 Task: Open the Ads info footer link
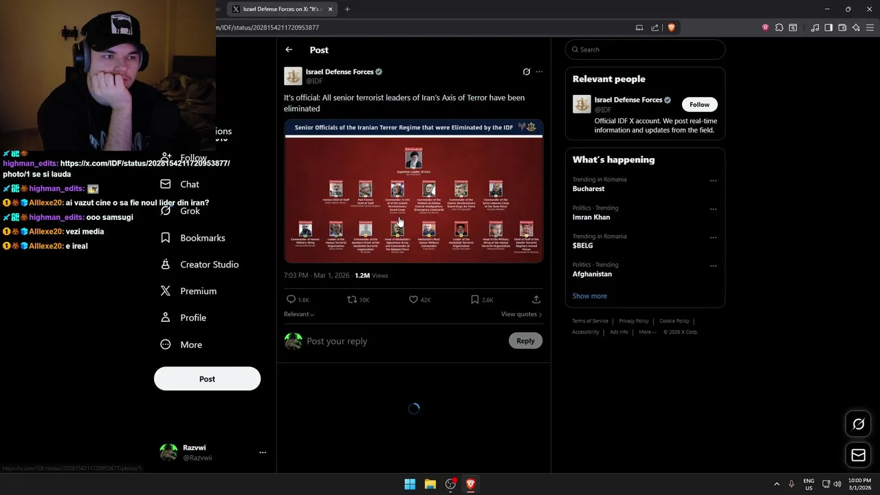pos(619,332)
